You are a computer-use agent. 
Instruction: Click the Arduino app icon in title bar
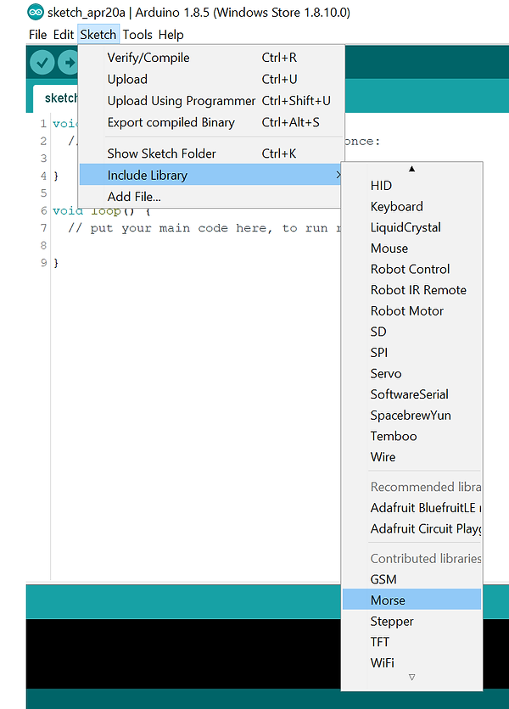(36, 12)
